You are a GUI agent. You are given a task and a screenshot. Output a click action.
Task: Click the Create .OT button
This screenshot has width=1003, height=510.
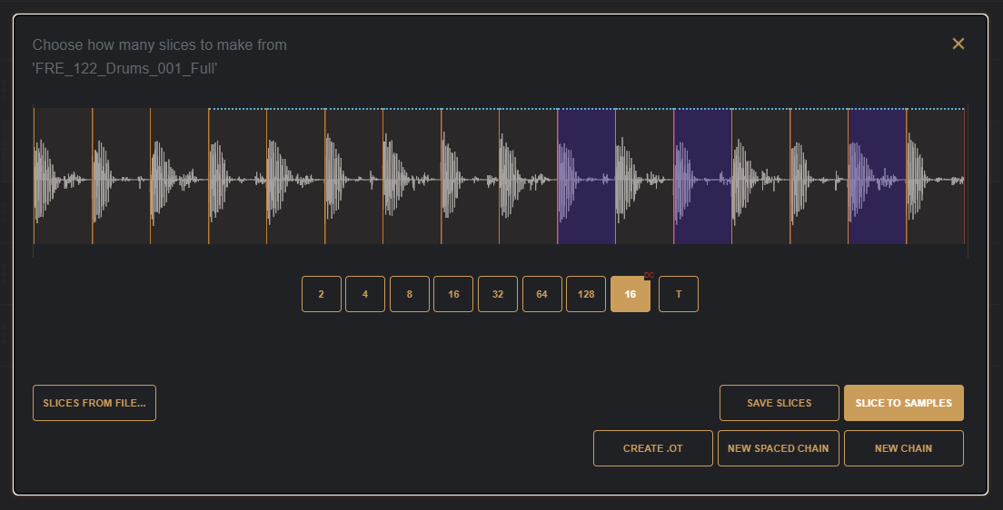pos(653,448)
